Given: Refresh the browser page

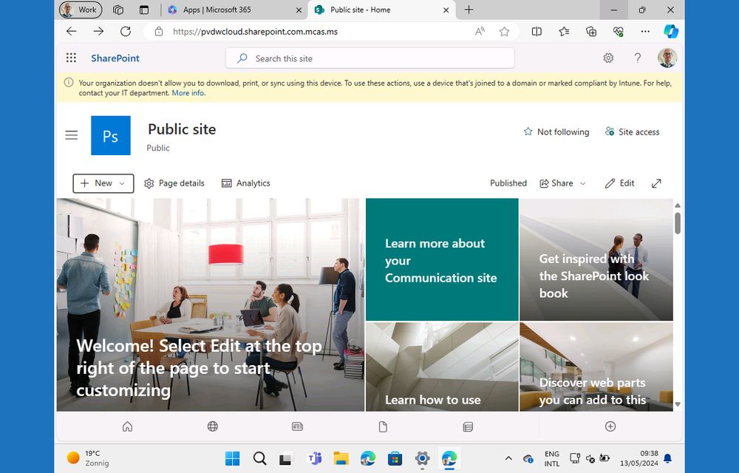Looking at the screenshot, I should (x=126, y=32).
